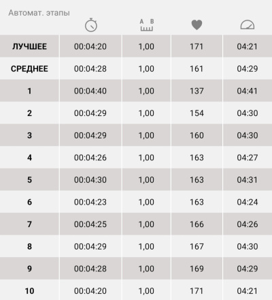Select the ЛУЧШЕЕ row label

(x=29, y=46)
